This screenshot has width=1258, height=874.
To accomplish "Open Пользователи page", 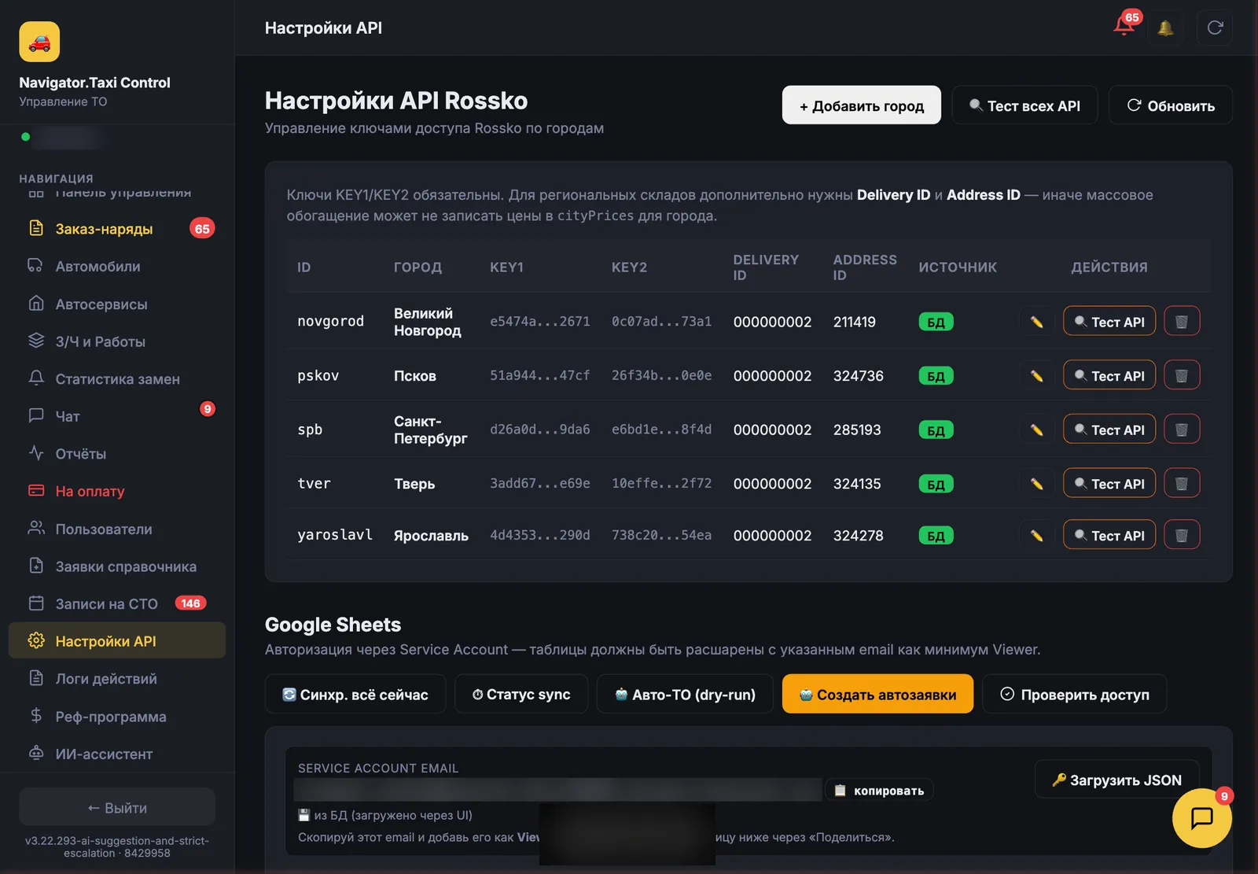I will 117,529.
